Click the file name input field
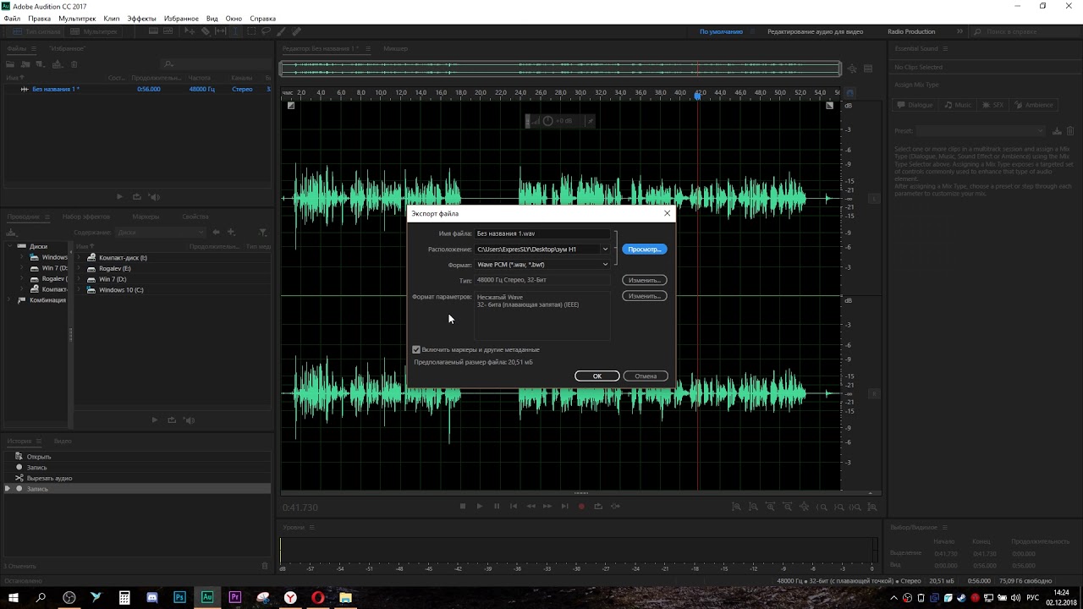Viewport: 1083px width, 609px height. 542,233
